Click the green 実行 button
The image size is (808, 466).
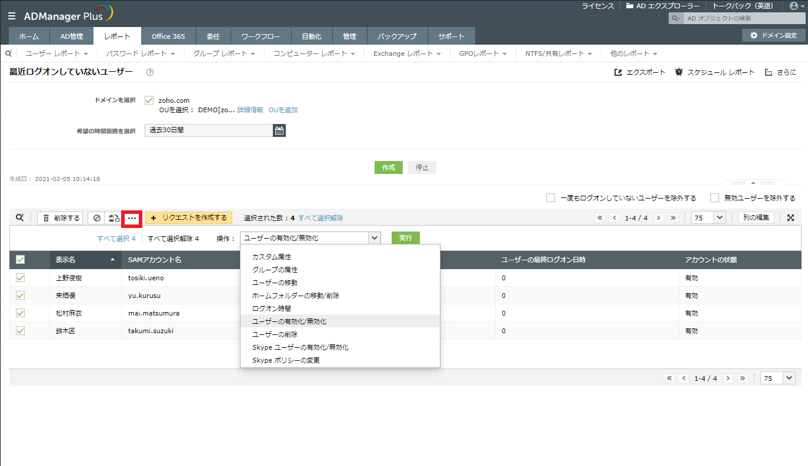(406, 238)
